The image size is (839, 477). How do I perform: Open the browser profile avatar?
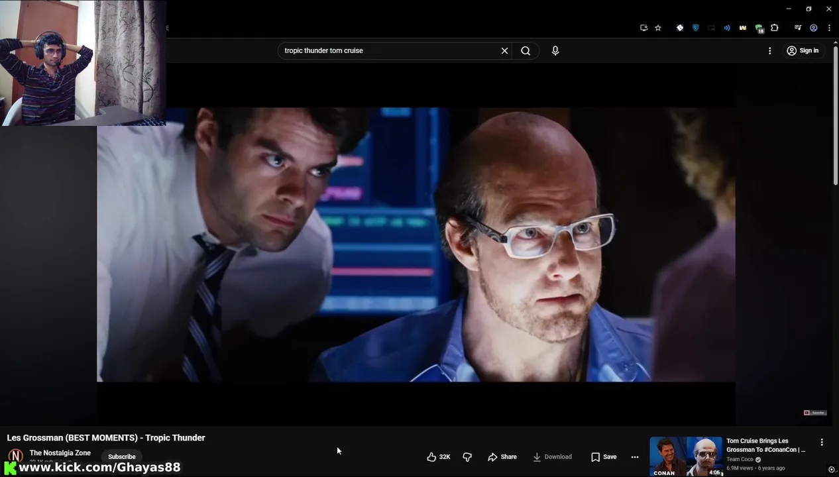click(x=814, y=28)
